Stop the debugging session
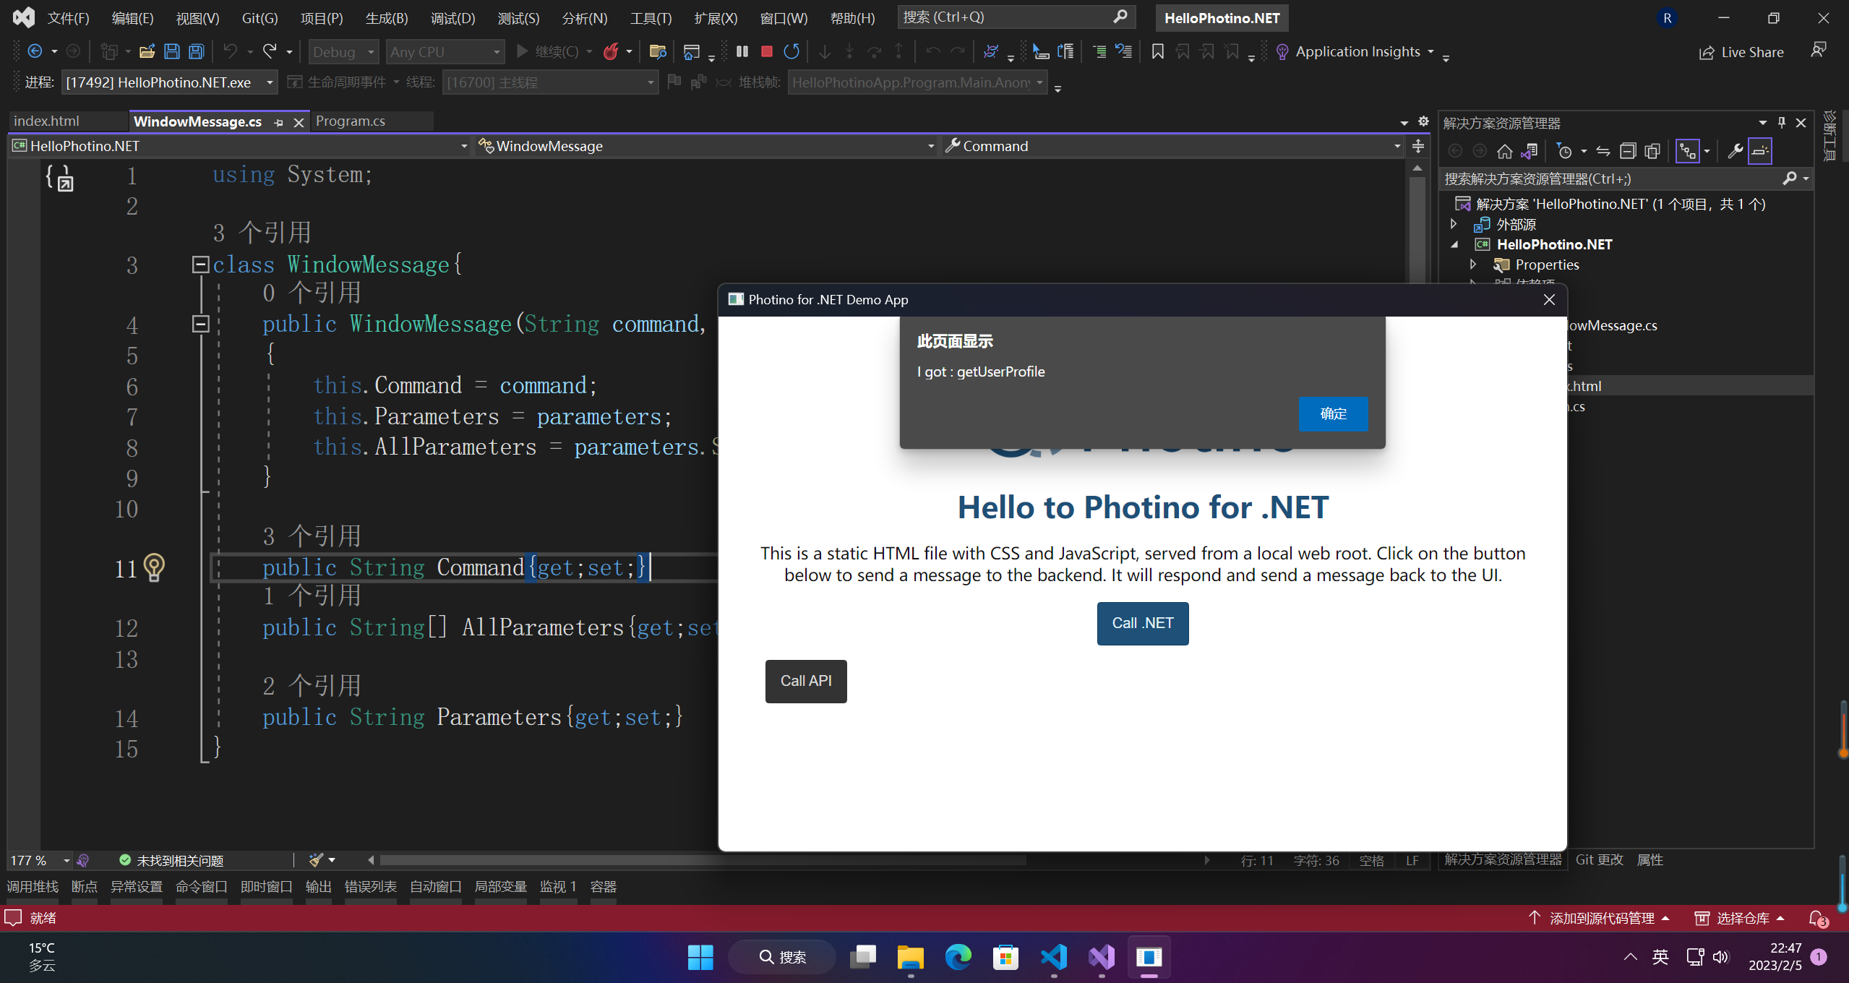 [x=767, y=51]
